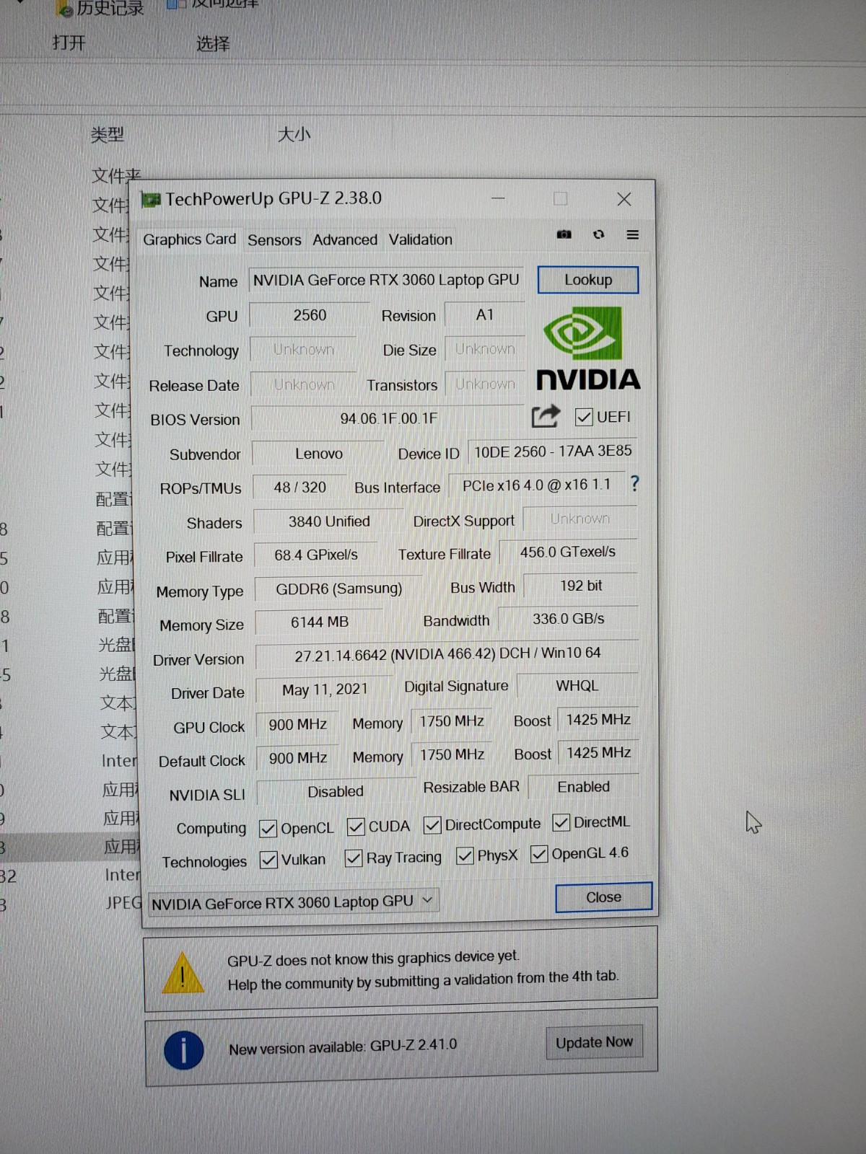Click the Bus Interface value PCIe x16 4.0
Screen dimensions: 866x1154
[x=536, y=485]
